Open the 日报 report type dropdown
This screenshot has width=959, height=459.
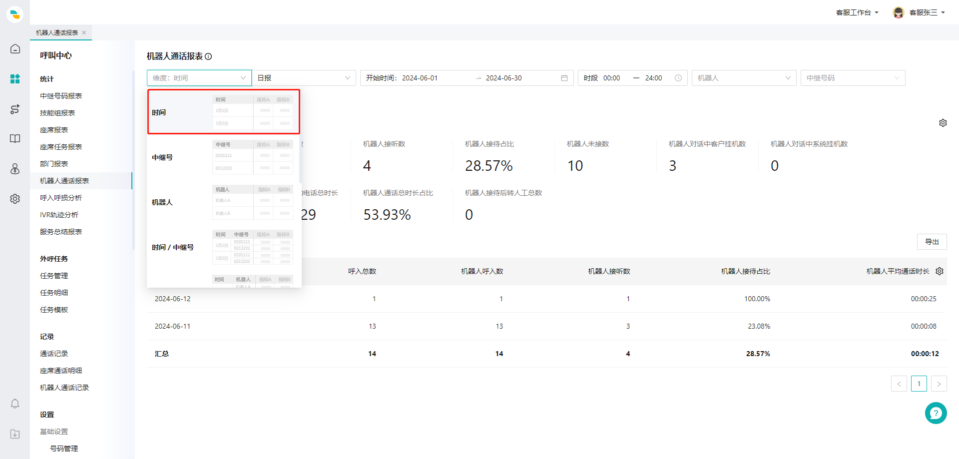pos(304,78)
